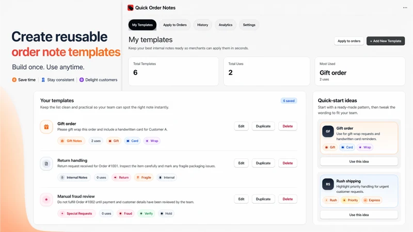Click the GF avatar on Gift order idea
The height and width of the screenshot is (232, 413).
tap(328, 131)
